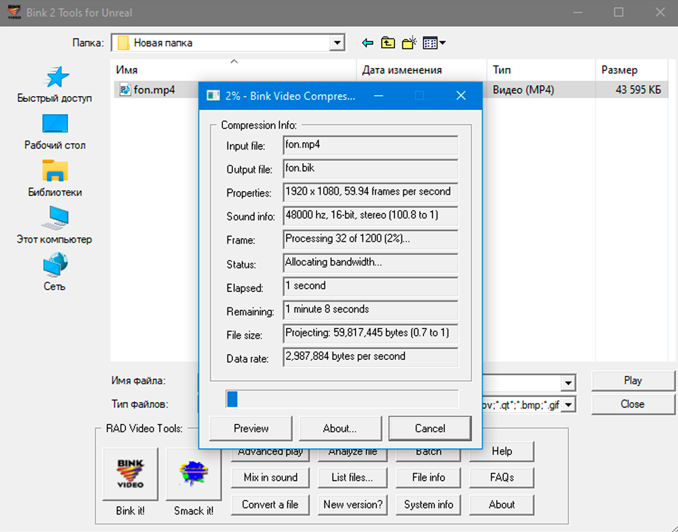Image resolution: width=678 pixels, height=532 pixels.
Task: Click the Play button
Action: point(633,381)
